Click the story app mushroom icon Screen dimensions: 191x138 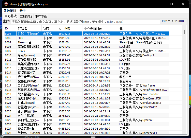(x=6, y=4)
